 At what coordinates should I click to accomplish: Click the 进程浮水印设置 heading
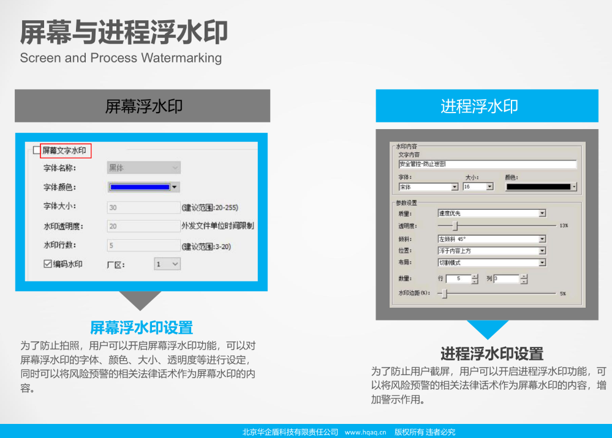tap(492, 354)
